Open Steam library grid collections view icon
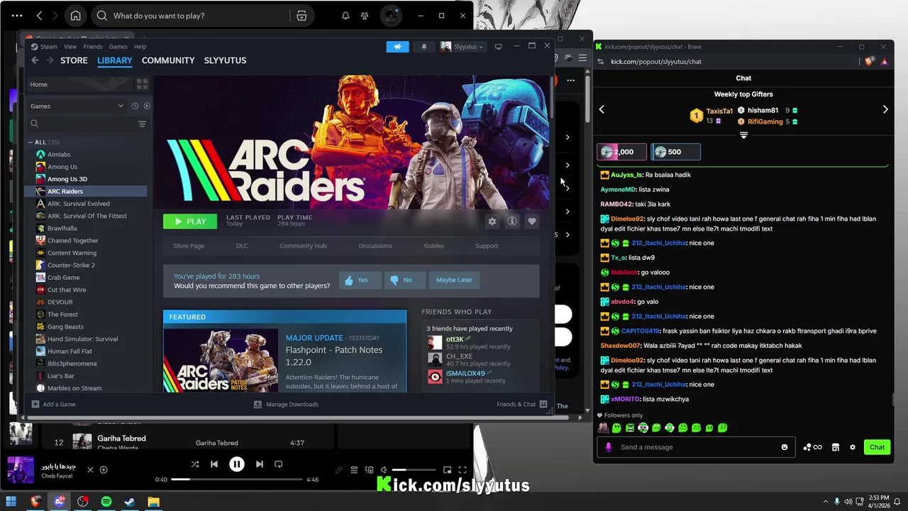The image size is (908, 511). coord(142,84)
